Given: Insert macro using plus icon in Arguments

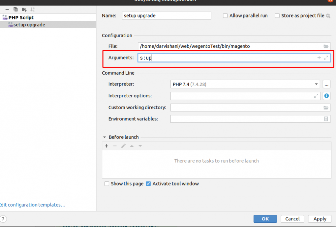Looking at the screenshot, I should [319, 58].
